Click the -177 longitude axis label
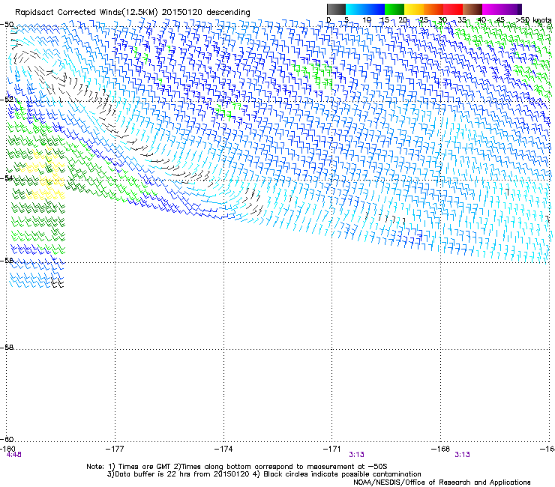555x487 pixels. pos(115,449)
